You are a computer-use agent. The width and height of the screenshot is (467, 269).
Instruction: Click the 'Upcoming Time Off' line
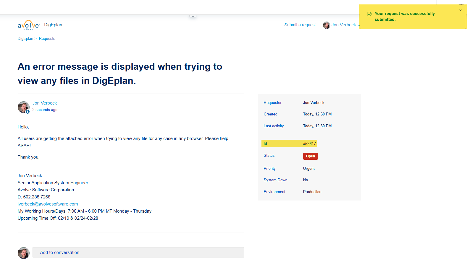58,218
